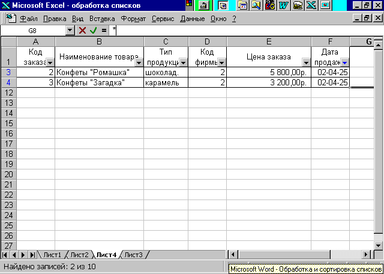Viewport: 384px width, 274px height.
Task: Open filter dropdown for Цена заказа column
Action: (306, 63)
